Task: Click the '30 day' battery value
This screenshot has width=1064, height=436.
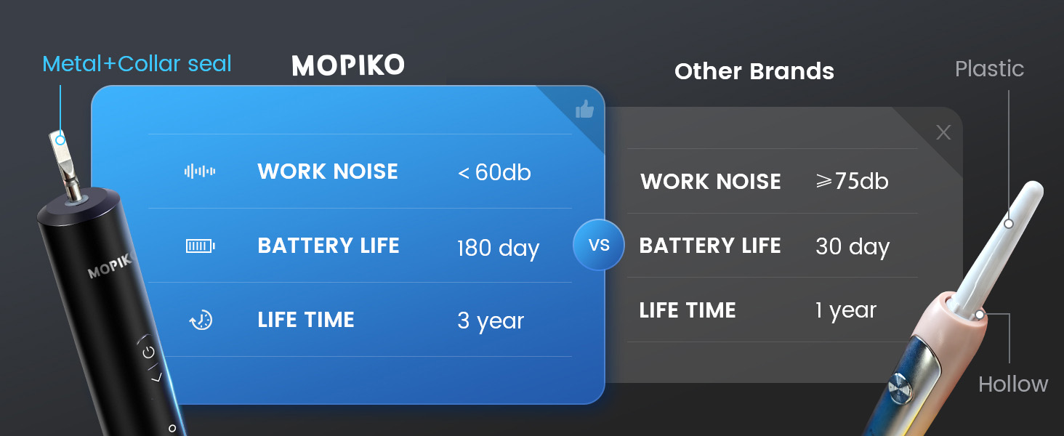Action: [x=852, y=246]
